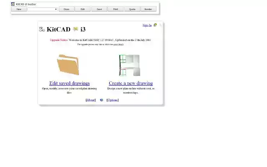Open the Edit saved drawings link
Image resolution: width=267 pixels, height=167 pixels.
pos(70,83)
